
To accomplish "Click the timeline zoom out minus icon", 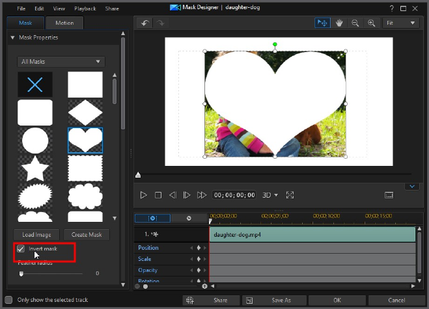I will (x=137, y=286).
